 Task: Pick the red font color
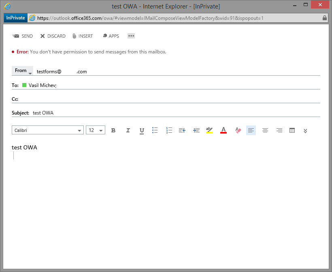point(223,130)
